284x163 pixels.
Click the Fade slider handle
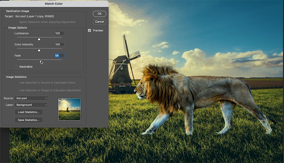(41, 62)
